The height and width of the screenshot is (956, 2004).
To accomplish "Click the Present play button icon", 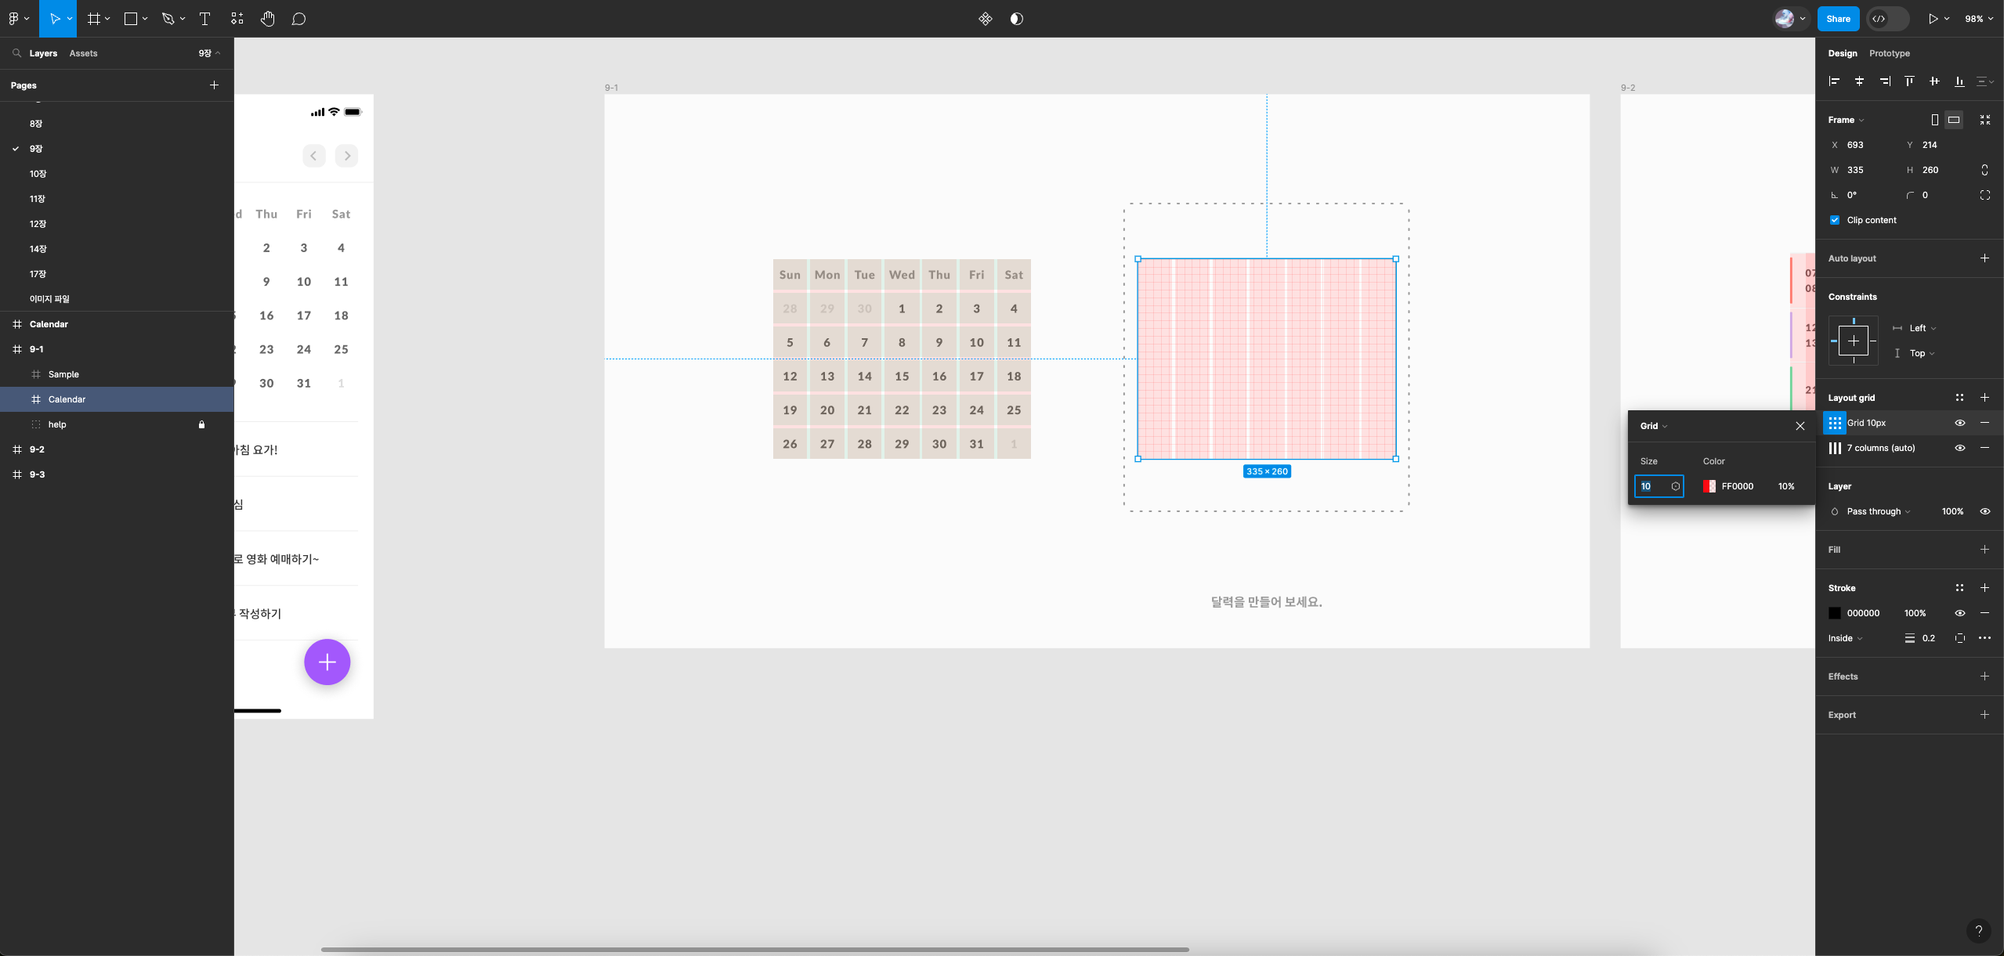I will [1933, 19].
